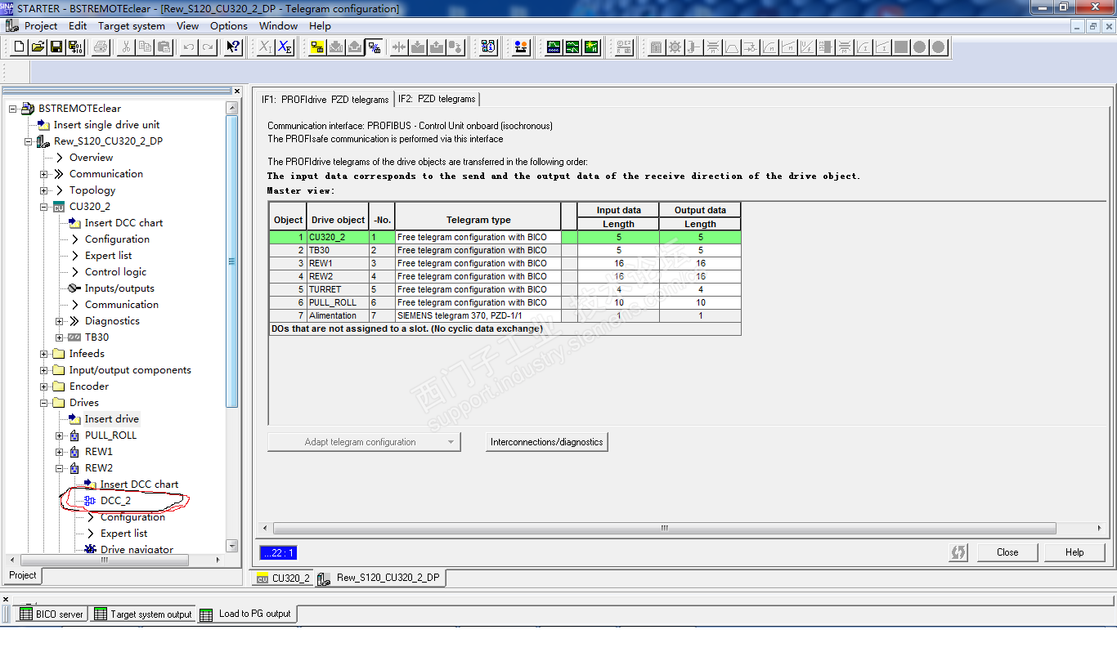The image size is (1117, 670).
Task: Click the refresh icon beside the Close button
Action: (958, 552)
